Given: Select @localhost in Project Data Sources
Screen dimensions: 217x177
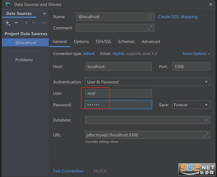Looking at the screenshot, I should [x=25, y=43].
